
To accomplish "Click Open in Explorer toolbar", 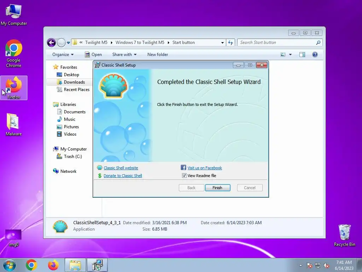I will point(93,55).
